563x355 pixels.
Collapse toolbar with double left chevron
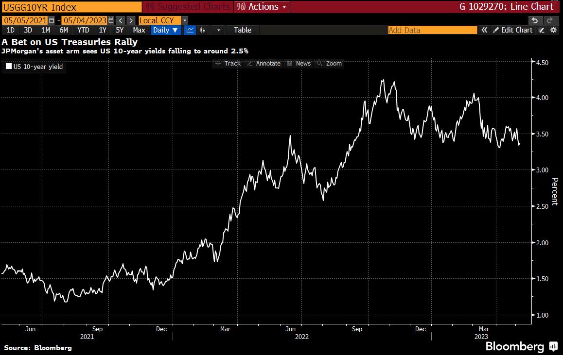[484, 30]
